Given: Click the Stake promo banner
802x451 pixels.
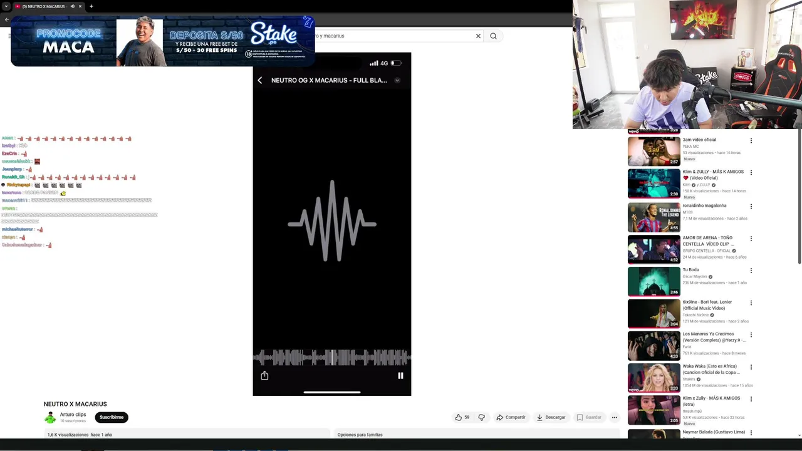Looking at the screenshot, I should 163,41.
